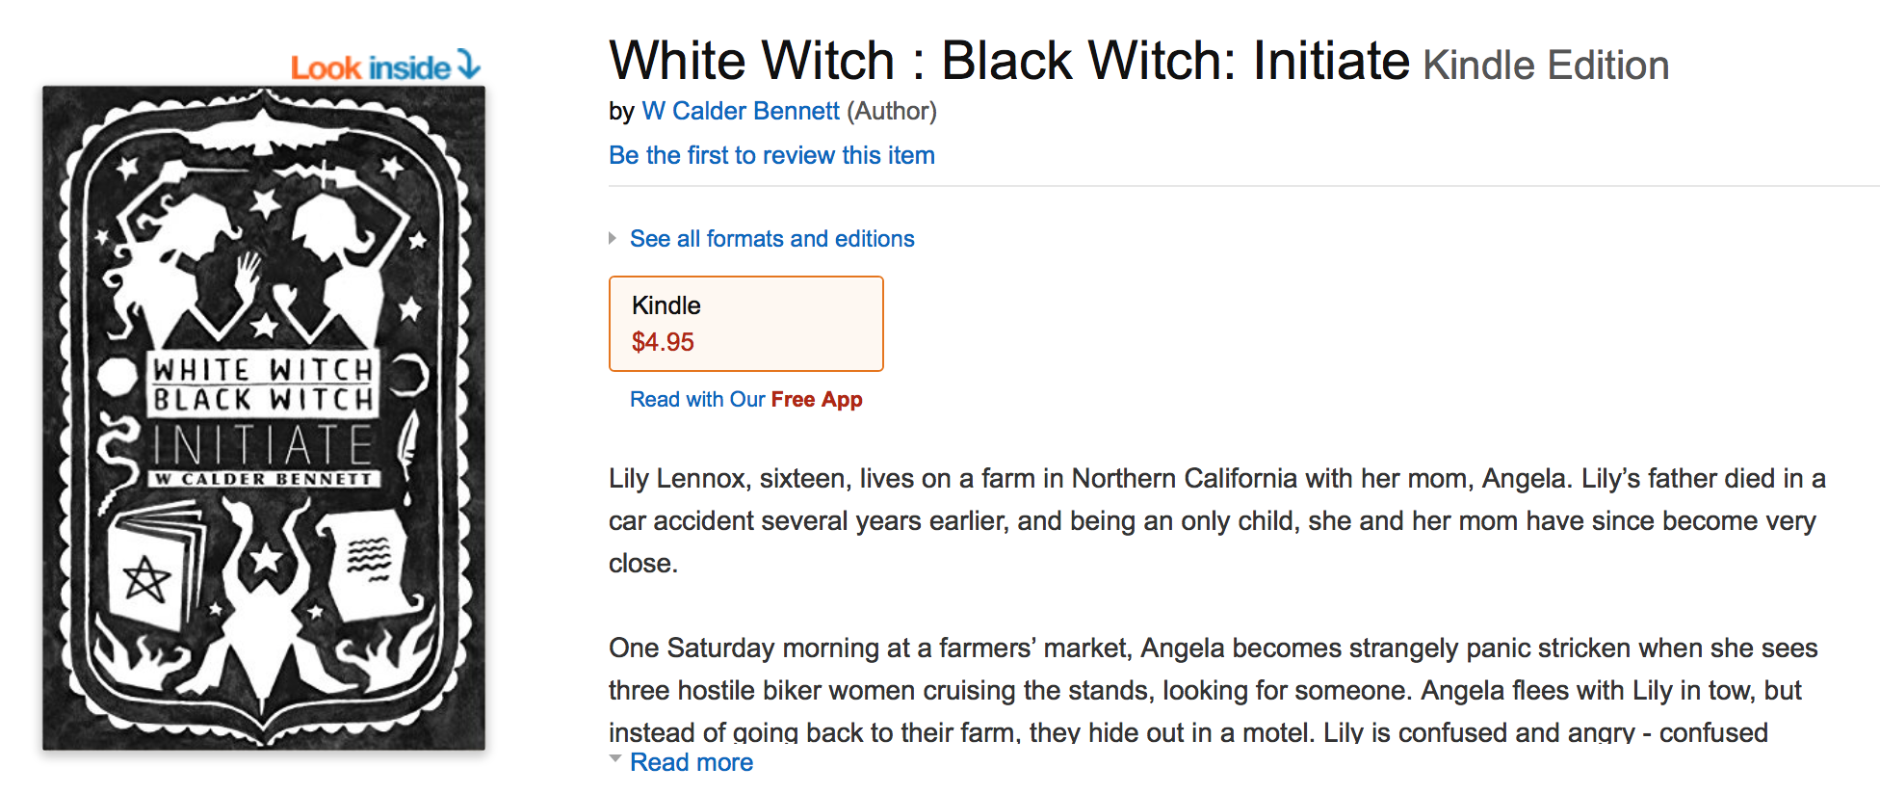Click the bird emblem atop the cover
The image size is (1880, 794).
[x=263, y=129]
